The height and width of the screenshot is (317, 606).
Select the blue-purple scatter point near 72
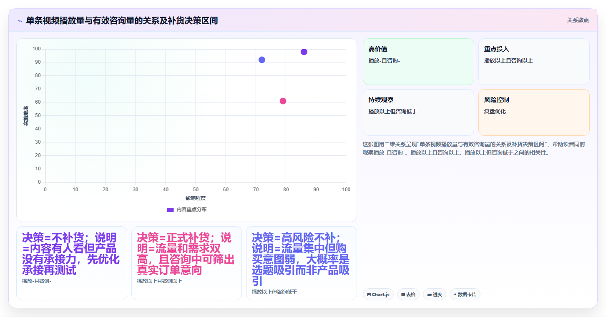pyautogui.click(x=262, y=60)
